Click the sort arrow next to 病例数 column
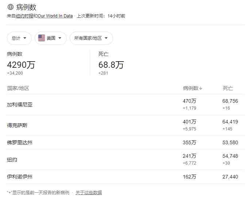The height and width of the screenshot is (200, 252). (x=201, y=88)
